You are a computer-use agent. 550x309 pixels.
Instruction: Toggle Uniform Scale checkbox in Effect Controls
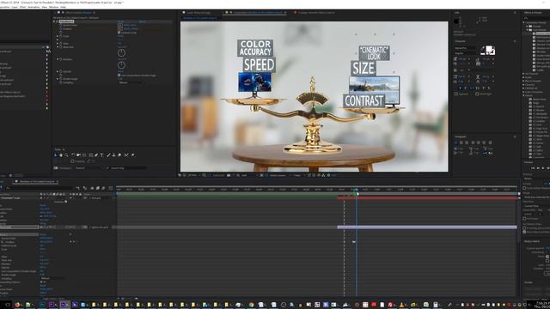(x=119, y=33)
